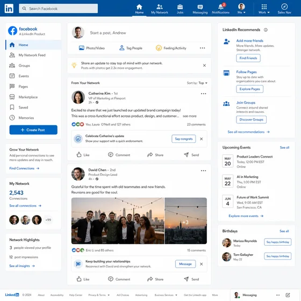Click the Say congrats button

pyautogui.click(x=184, y=139)
